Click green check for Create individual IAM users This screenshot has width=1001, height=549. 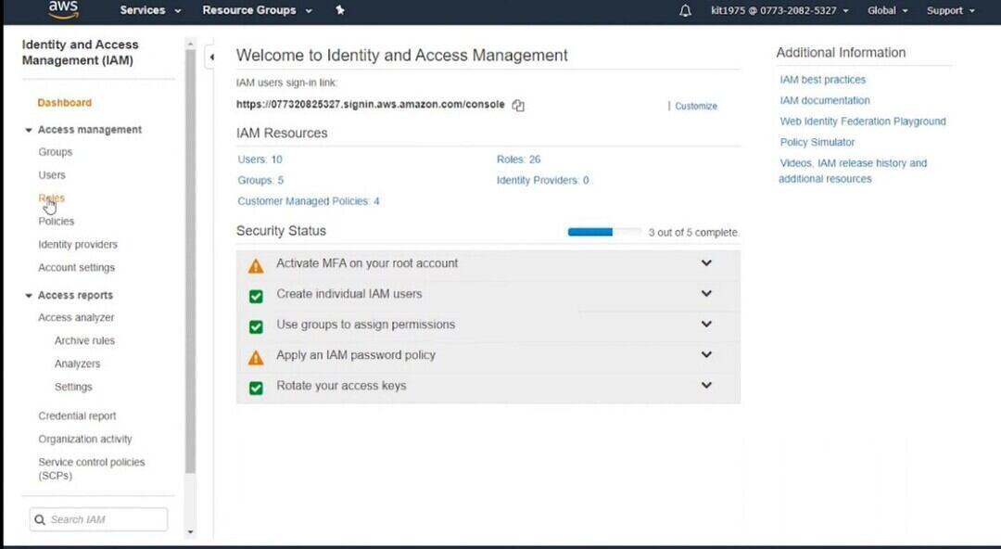coord(256,296)
